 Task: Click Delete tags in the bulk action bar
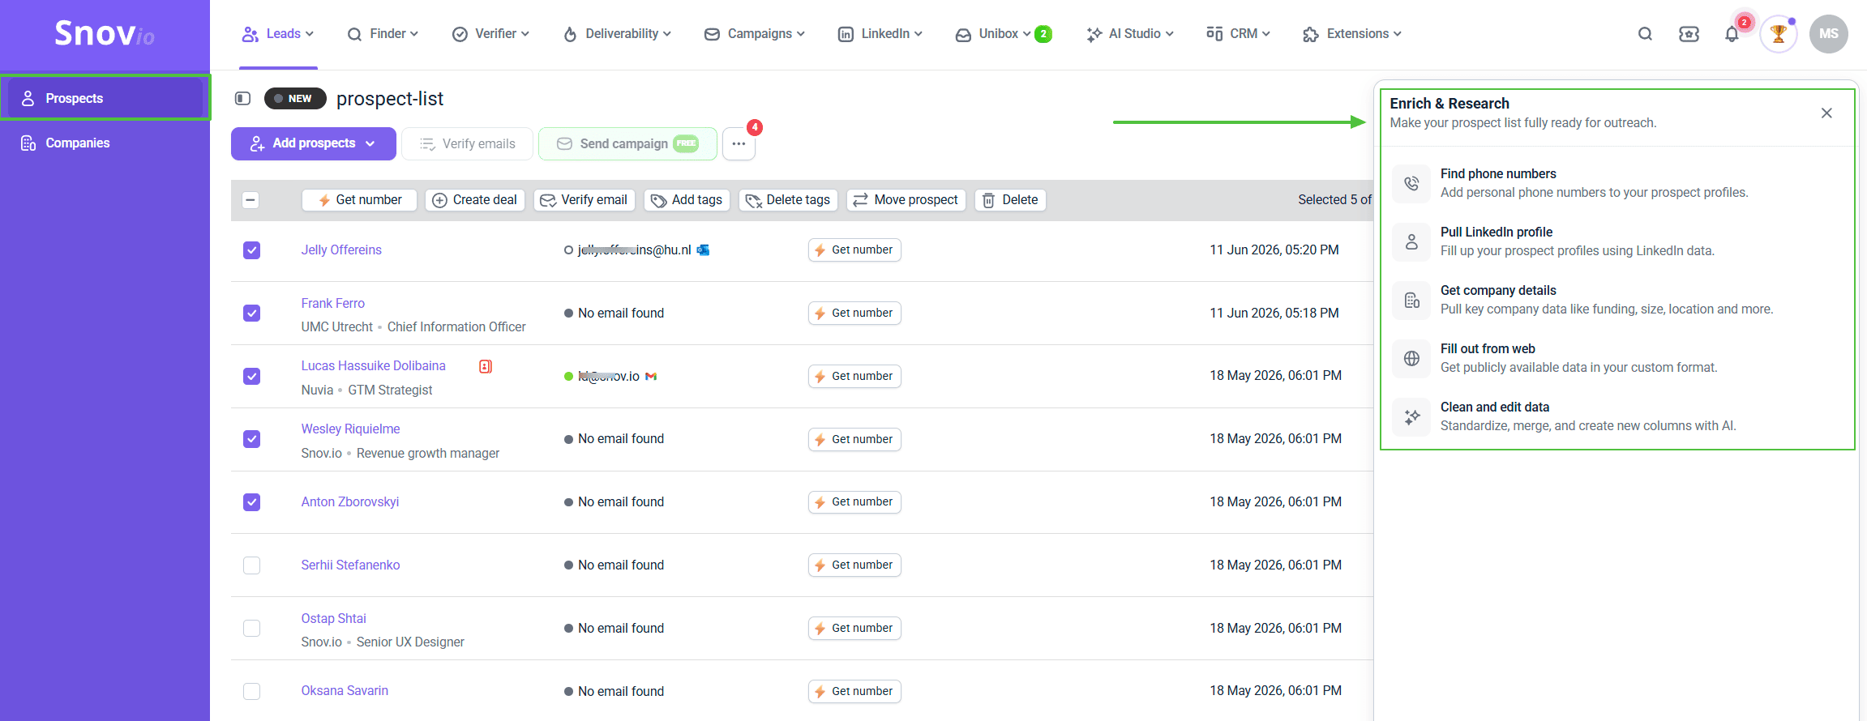tap(788, 200)
